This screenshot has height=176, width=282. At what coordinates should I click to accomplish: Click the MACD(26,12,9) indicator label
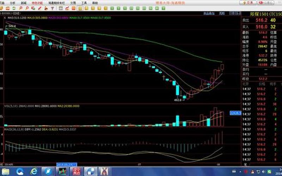click(x=12, y=130)
